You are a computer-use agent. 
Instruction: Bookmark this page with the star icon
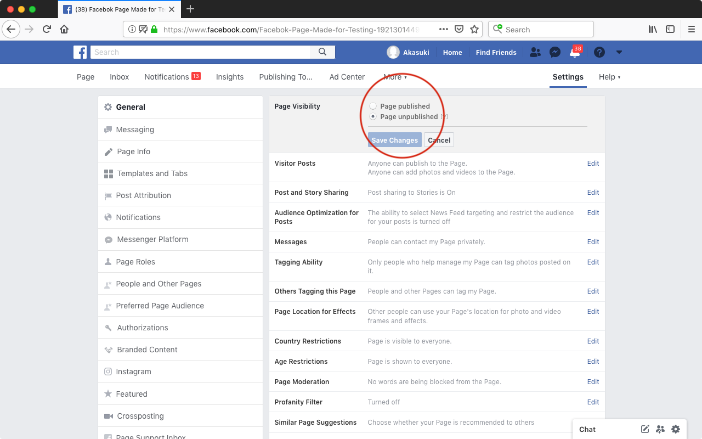pyautogui.click(x=474, y=30)
